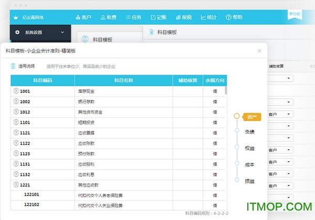
Task: Select the 资产 category
Action: [252, 117]
